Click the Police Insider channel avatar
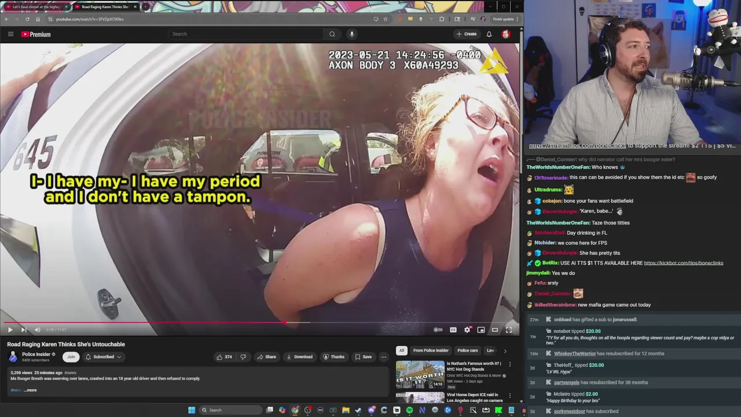Screen dimensions: 741x417 pyautogui.click(x=13, y=357)
